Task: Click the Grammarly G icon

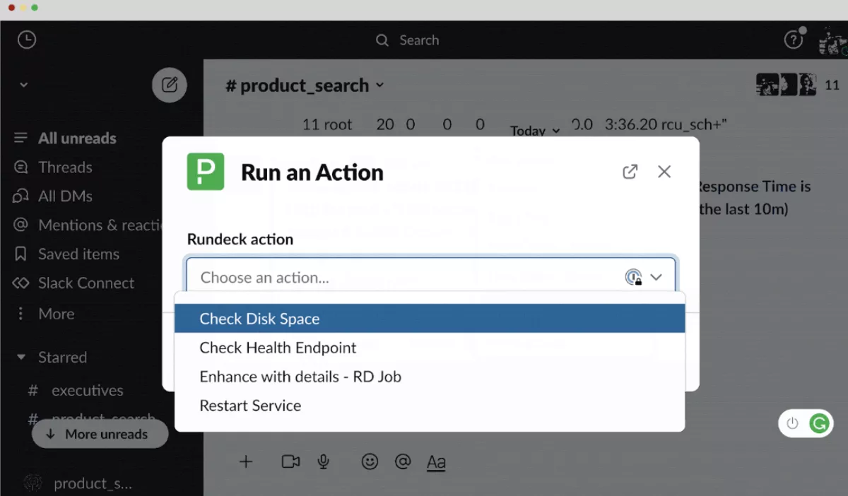Action: click(x=819, y=423)
